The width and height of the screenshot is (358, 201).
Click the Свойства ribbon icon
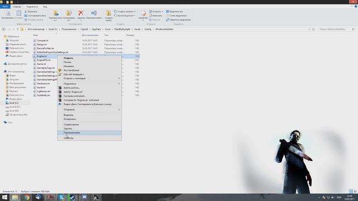143,15
